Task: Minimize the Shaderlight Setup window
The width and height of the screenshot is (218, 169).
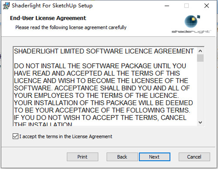Action: [167, 6]
